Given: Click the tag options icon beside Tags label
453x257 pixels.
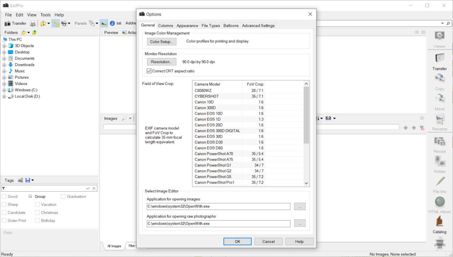Looking at the screenshot, I should [x=20, y=180].
